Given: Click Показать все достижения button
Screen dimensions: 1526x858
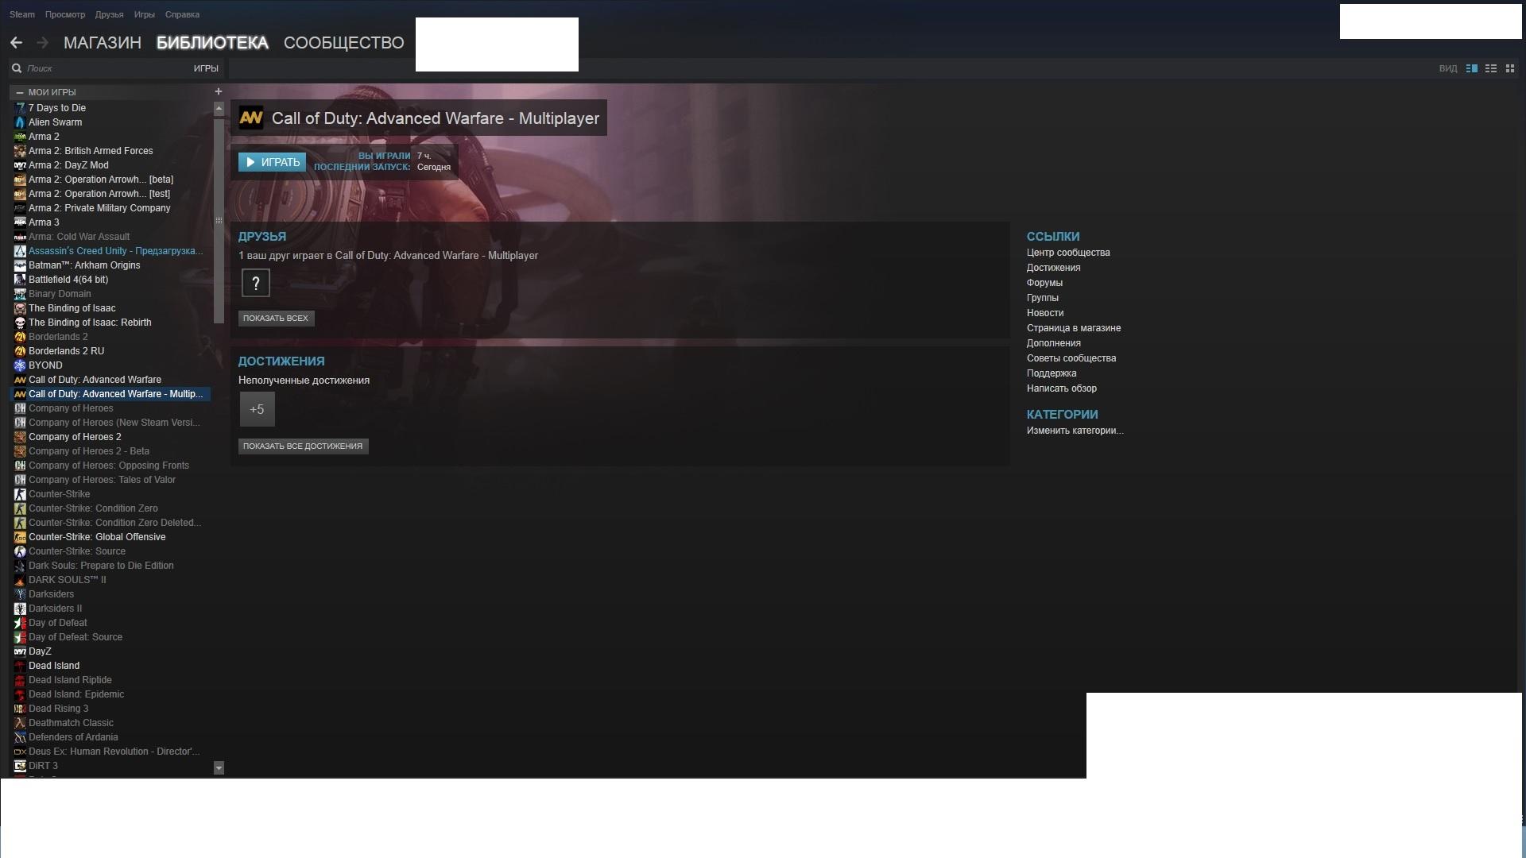Looking at the screenshot, I should click(303, 446).
